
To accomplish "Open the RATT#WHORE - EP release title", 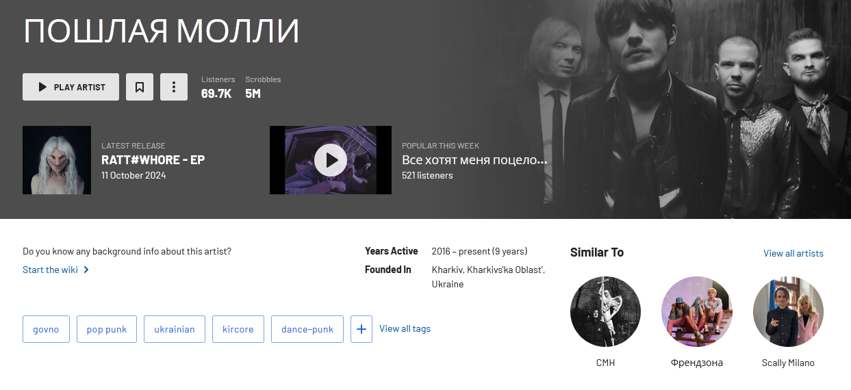I will tap(153, 160).
